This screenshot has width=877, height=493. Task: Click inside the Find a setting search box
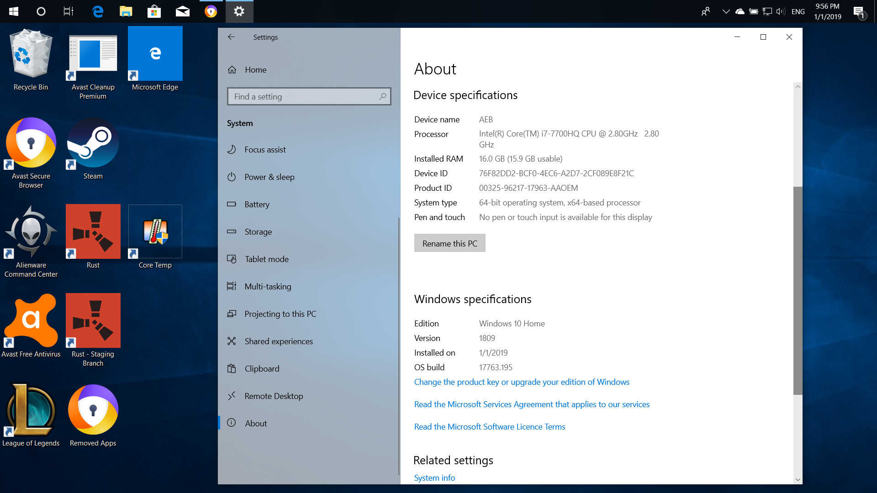(309, 96)
